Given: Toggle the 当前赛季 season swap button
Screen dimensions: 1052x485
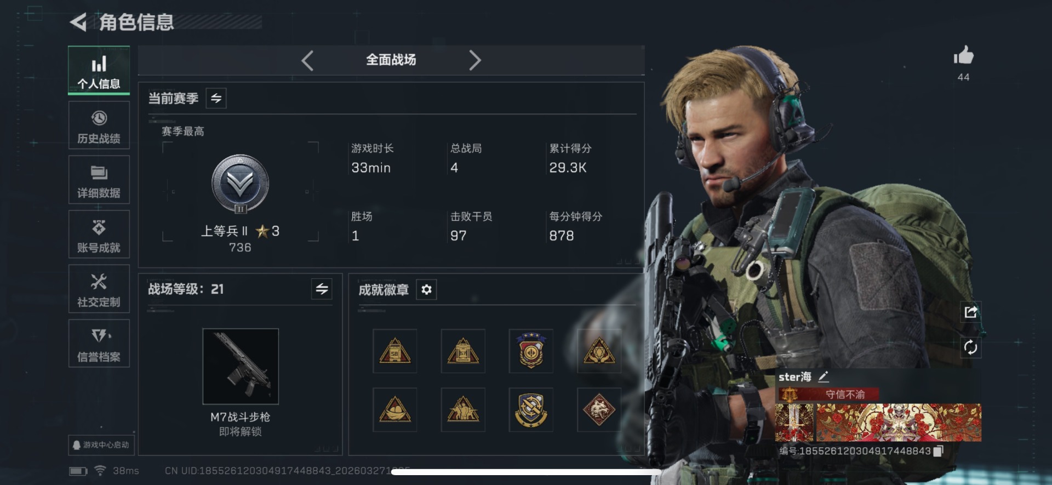Looking at the screenshot, I should pos(216,98).
